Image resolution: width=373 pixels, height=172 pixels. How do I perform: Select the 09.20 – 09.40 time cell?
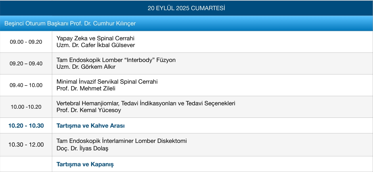tap(26, 64)
